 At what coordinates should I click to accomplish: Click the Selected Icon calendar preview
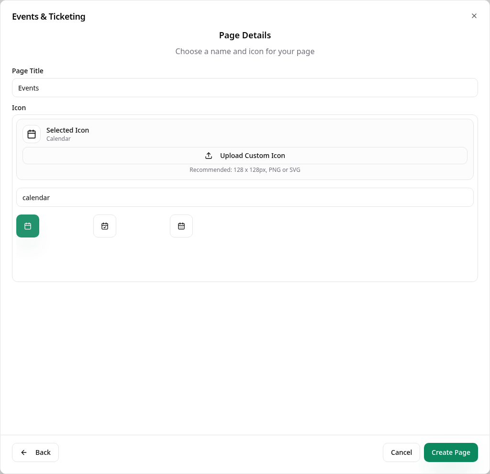tap(32, 134)
